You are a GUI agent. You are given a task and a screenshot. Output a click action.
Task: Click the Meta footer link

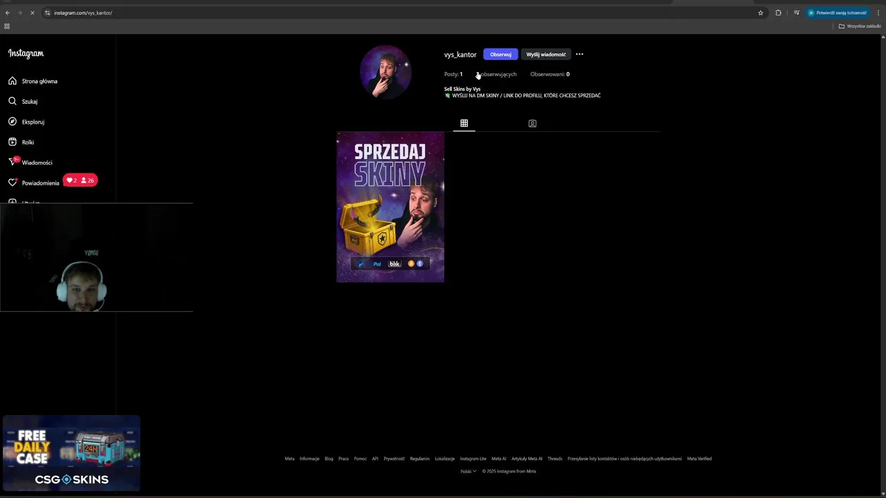tap(289, 459)
